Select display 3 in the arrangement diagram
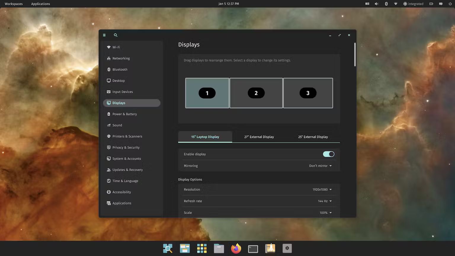The height and width of the screenshot is (256, 455). (x=308, y=93)
